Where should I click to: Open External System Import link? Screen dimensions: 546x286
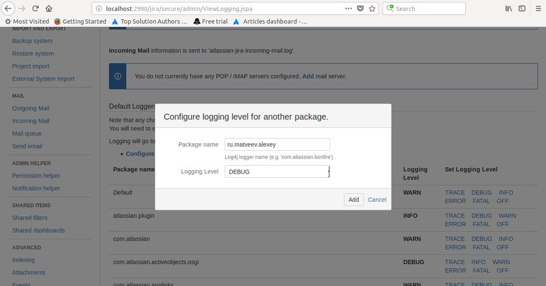pyautogui.click(x=43, y=79)
